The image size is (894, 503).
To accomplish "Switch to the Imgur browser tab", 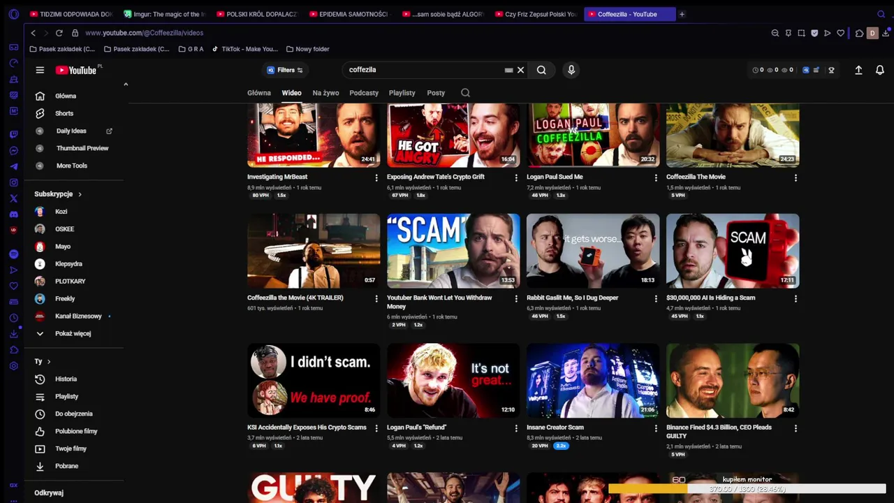I will tap(165, 14).
